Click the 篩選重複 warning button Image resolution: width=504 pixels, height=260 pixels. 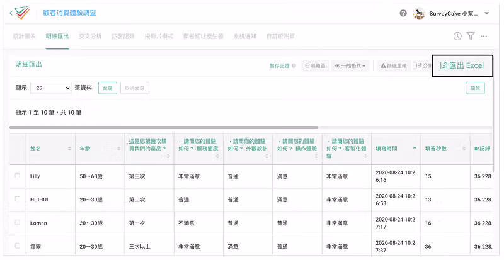coord(394,65)
